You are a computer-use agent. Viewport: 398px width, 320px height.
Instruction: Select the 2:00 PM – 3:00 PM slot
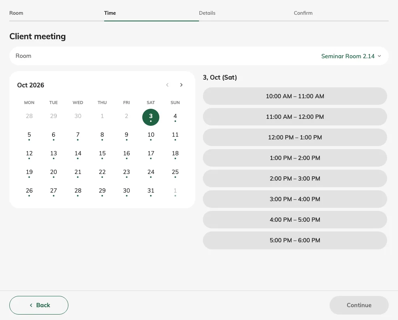coord(295,178)
